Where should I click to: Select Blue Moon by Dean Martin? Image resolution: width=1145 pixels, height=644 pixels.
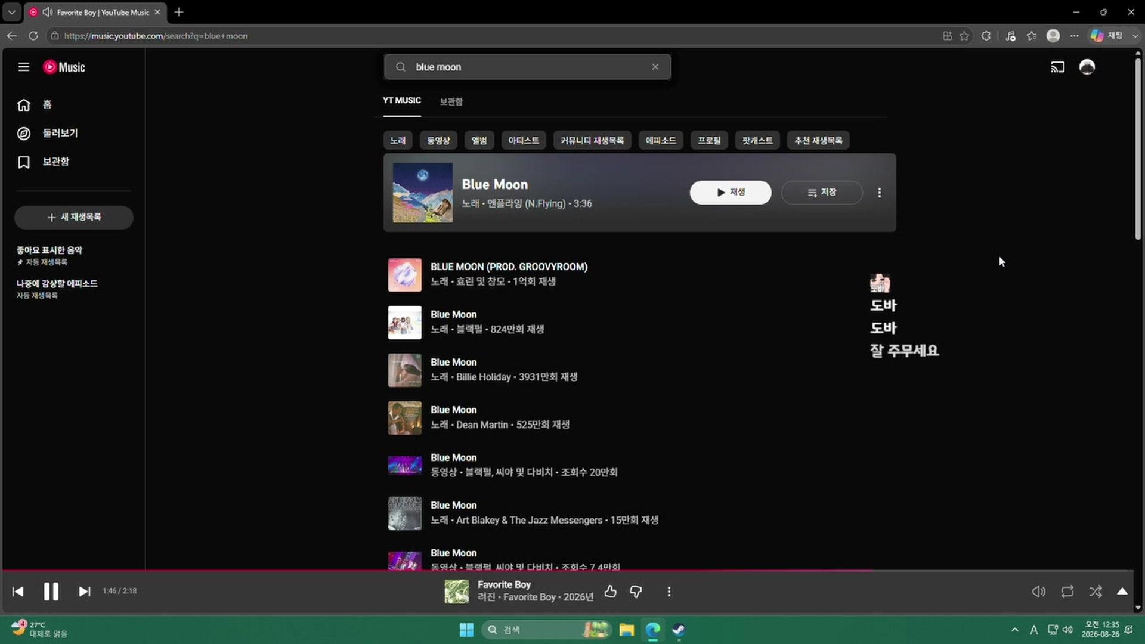638,417
